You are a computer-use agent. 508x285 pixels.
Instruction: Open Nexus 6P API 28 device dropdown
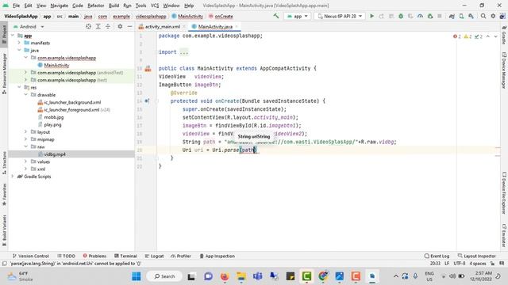click(340, 16)
